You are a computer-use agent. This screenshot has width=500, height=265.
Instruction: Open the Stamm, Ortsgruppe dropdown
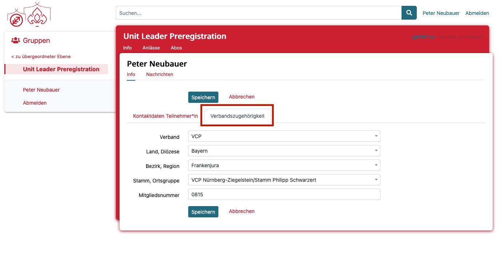[x=284, y=180]
